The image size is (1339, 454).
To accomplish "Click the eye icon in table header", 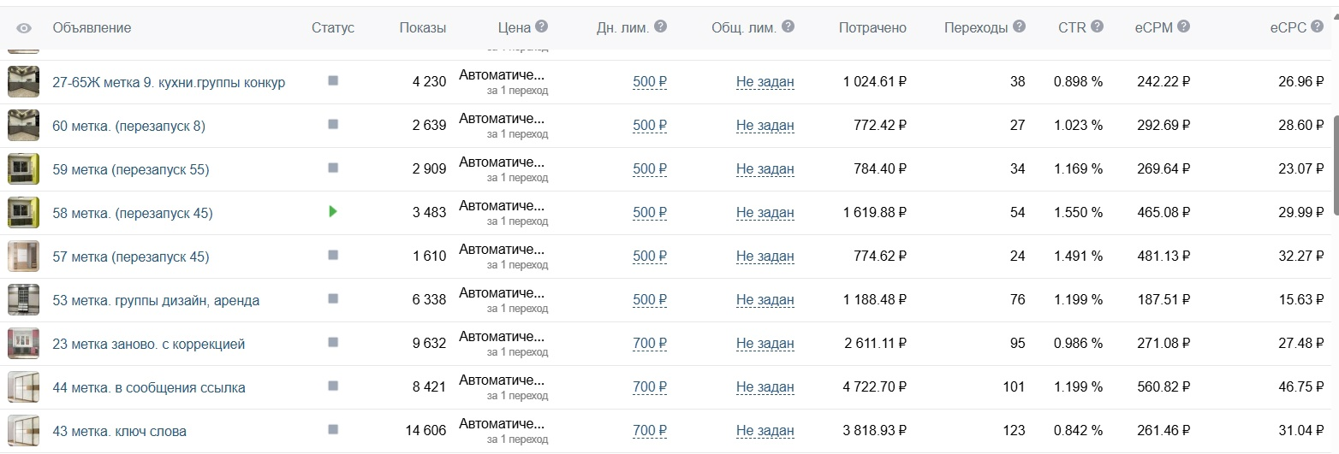I will 24,28.
